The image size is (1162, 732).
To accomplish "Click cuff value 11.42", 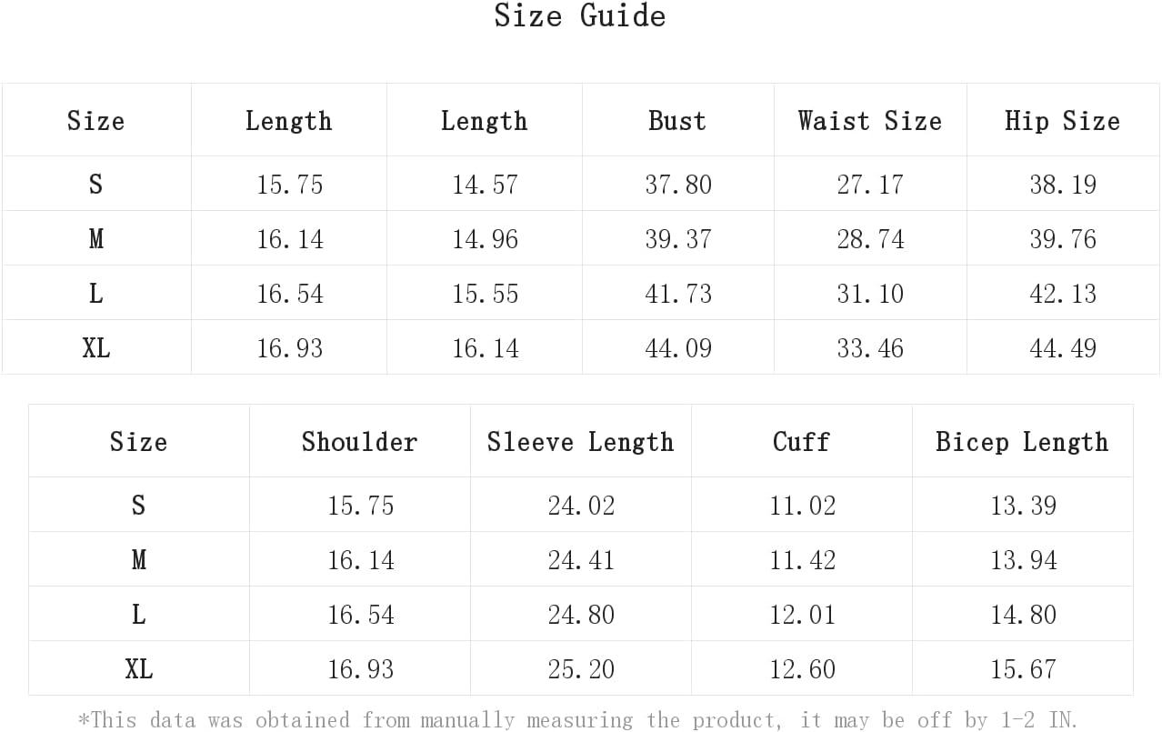I will (x=802, y=560).
